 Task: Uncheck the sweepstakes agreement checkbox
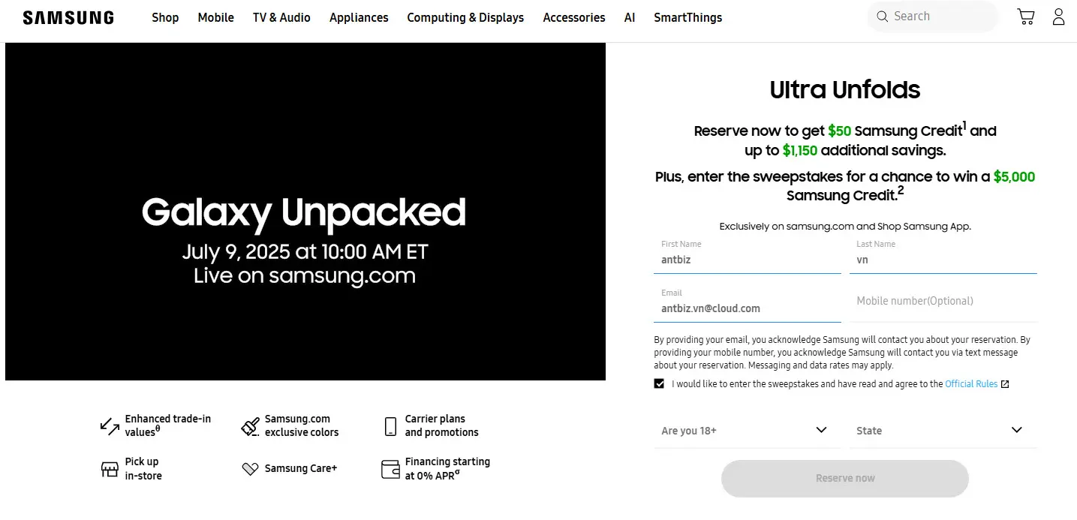659,383
